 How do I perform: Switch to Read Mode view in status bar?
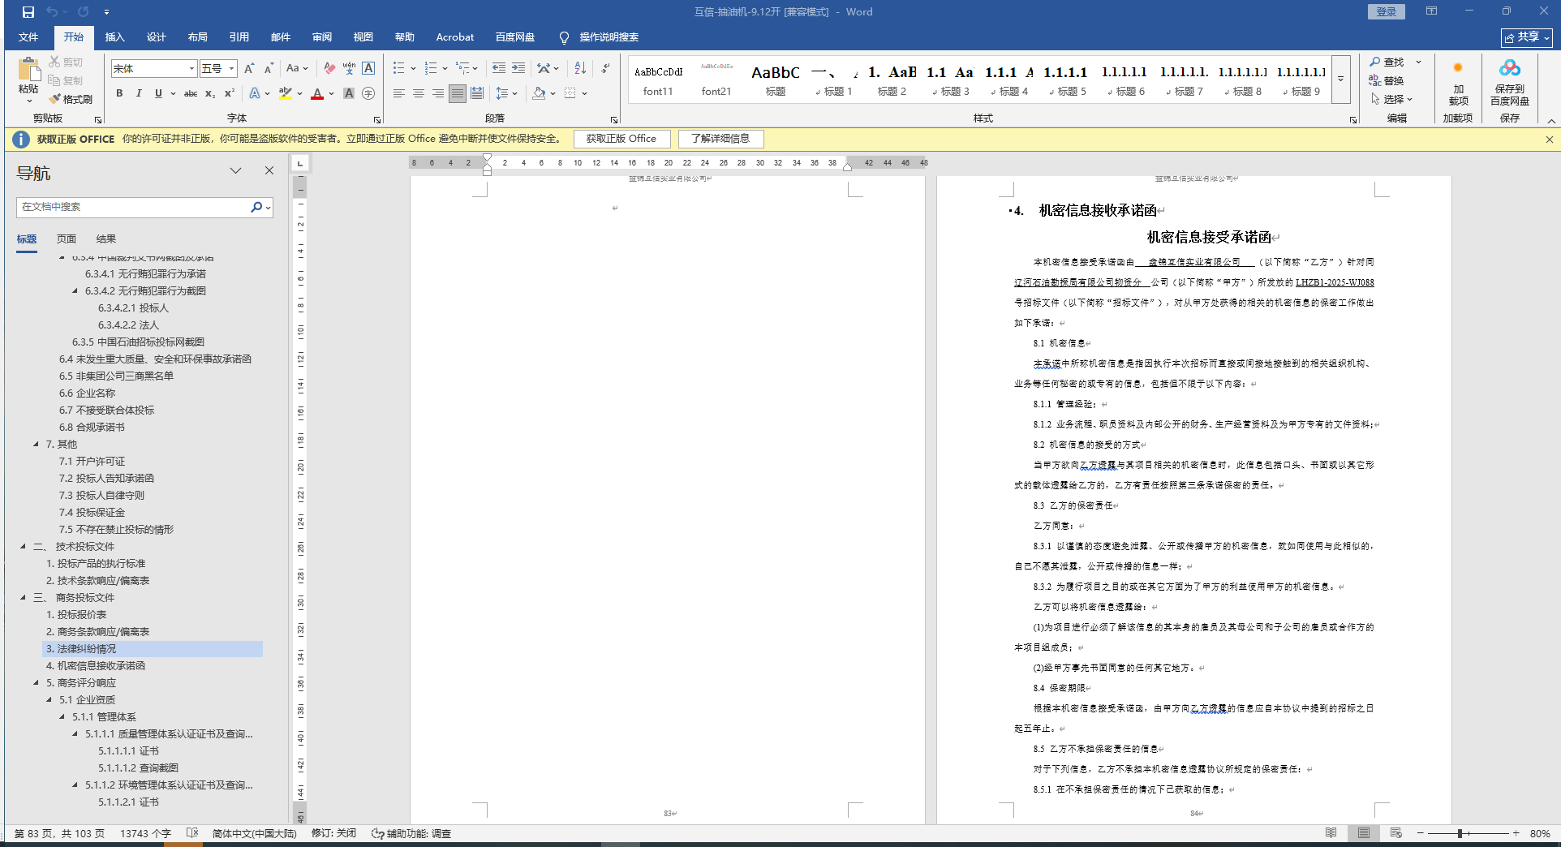pyautogui.click(x=1331, y=833)
